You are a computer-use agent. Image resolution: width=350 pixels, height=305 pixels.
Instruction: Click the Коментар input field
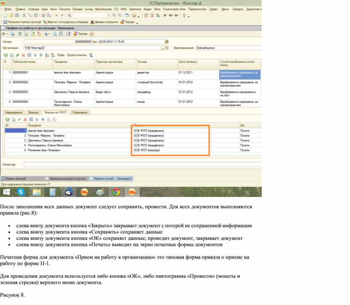143,165
